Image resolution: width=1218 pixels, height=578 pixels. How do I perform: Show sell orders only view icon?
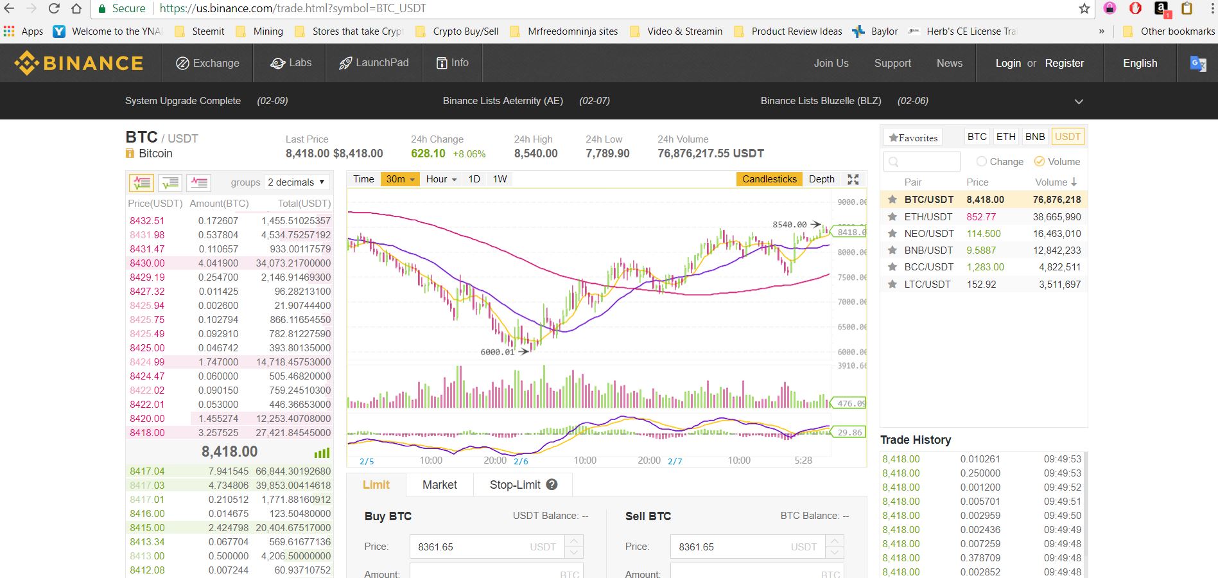click(x=199, y=182)
